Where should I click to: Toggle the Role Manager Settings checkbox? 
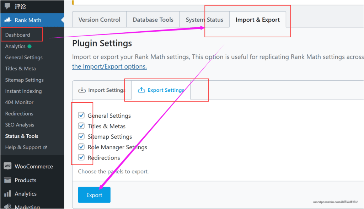(x=81, y=147)
